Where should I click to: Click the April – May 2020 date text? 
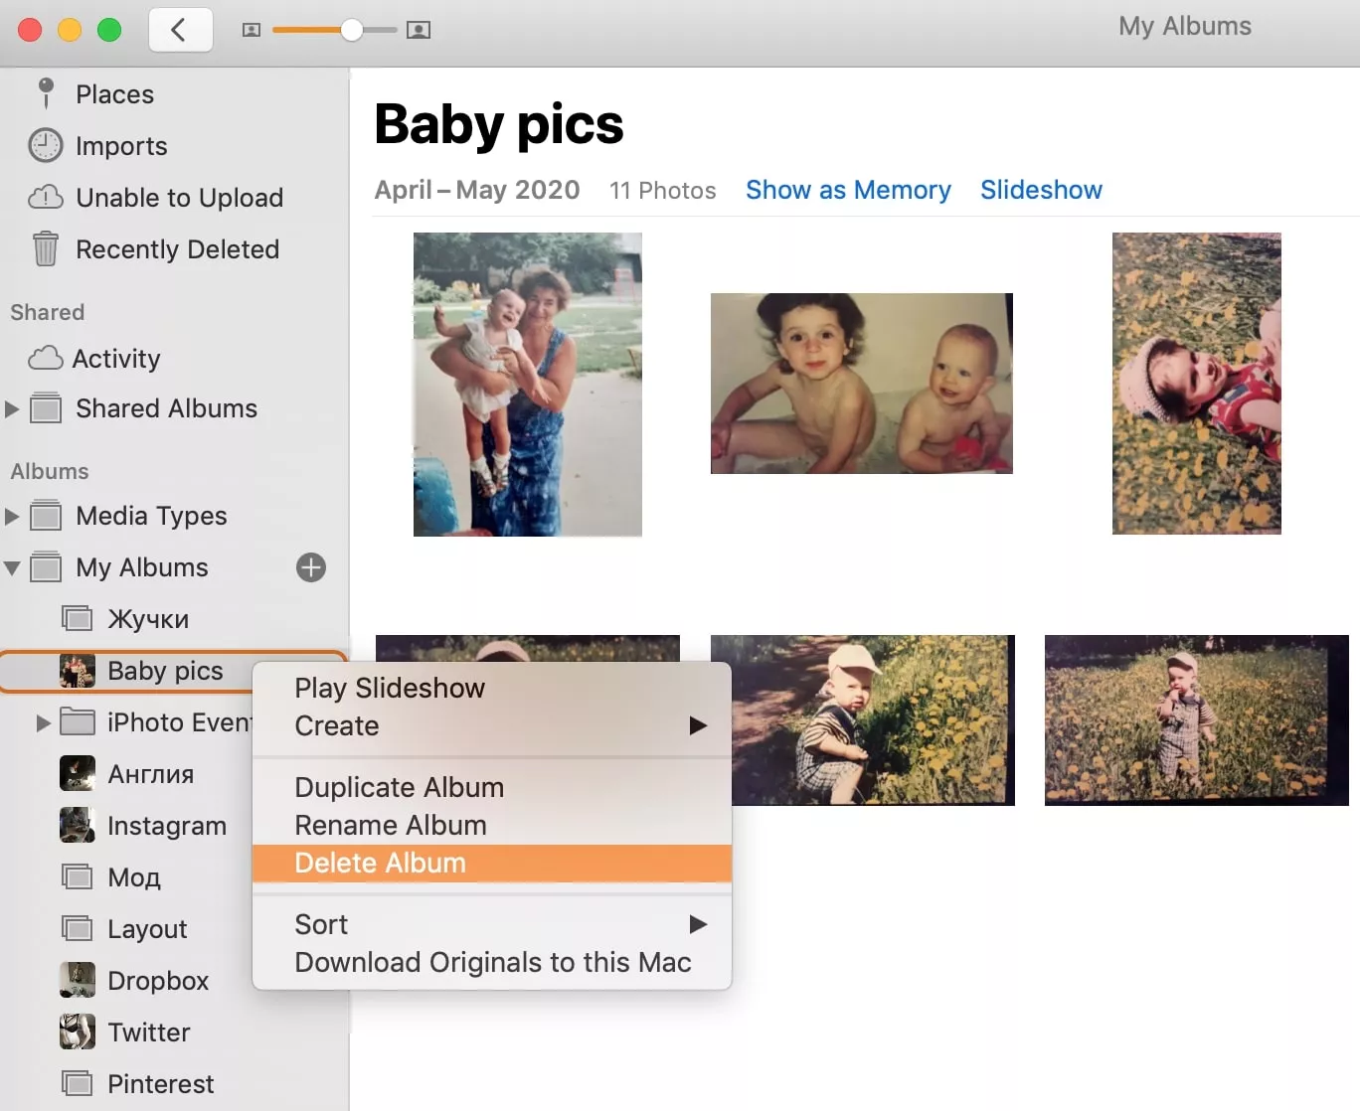[x=477, y=190]
